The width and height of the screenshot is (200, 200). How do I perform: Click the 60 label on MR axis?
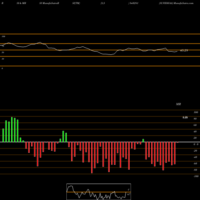(195, 125)
